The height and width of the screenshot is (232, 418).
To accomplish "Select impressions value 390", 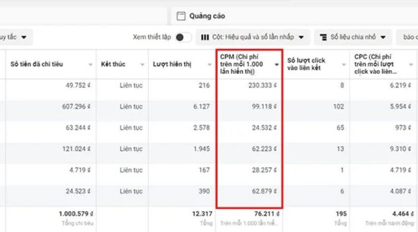I will pos(204,191).
